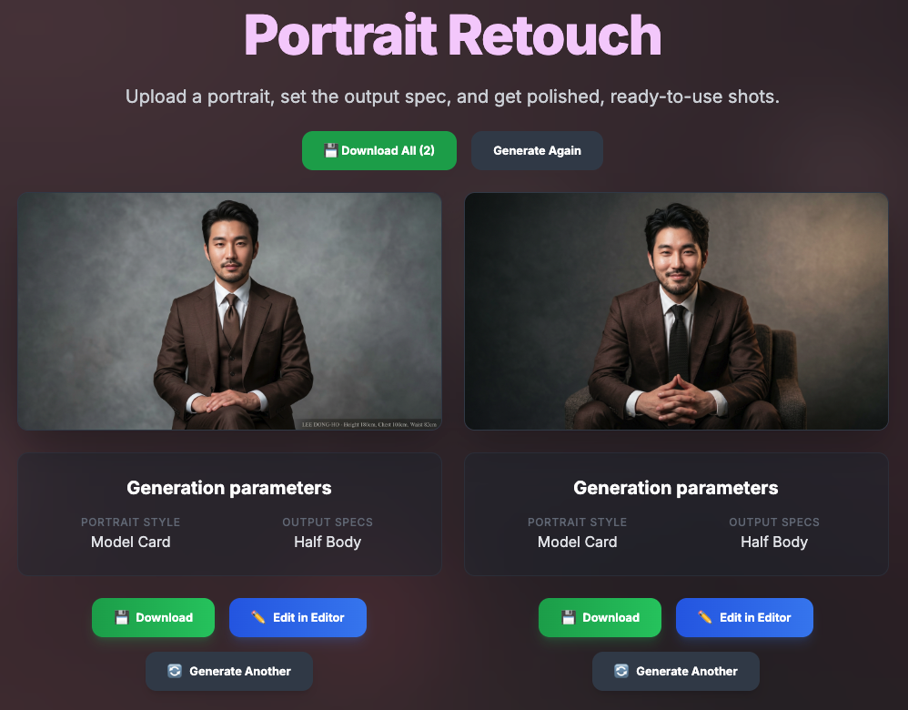The height and width of the screenshot is (710, 908).
Task: Select Half Body value in left parameters card
Action: 328,542
